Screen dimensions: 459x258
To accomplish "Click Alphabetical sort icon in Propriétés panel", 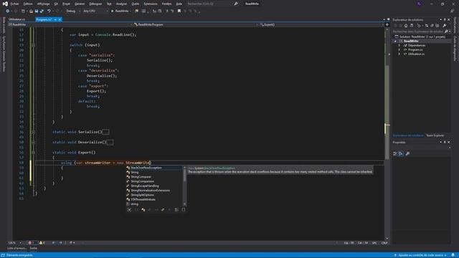I will pos(401,153).
